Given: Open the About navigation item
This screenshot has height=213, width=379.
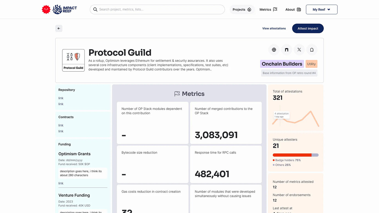Looking at the screenshot, I should point(293,10).
